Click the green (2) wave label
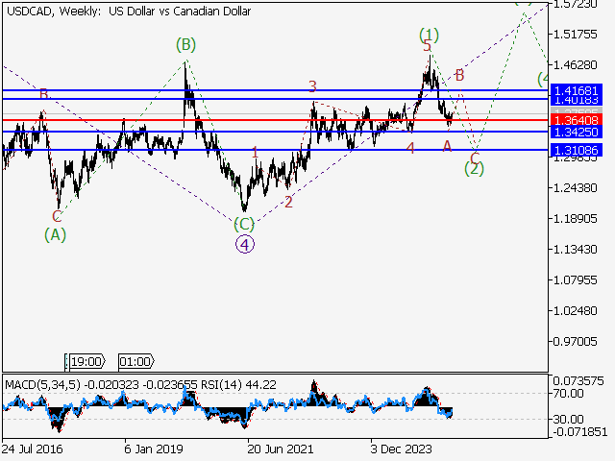Screen dimensions: 615x461 pos(474,168)
